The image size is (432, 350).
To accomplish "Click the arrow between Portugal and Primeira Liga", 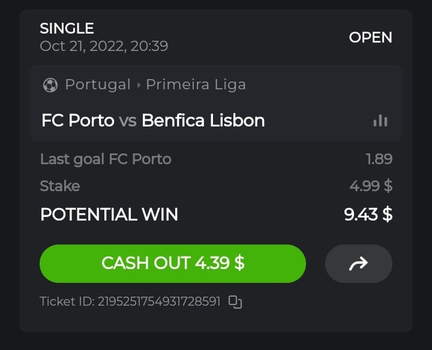I will point(139,85).
